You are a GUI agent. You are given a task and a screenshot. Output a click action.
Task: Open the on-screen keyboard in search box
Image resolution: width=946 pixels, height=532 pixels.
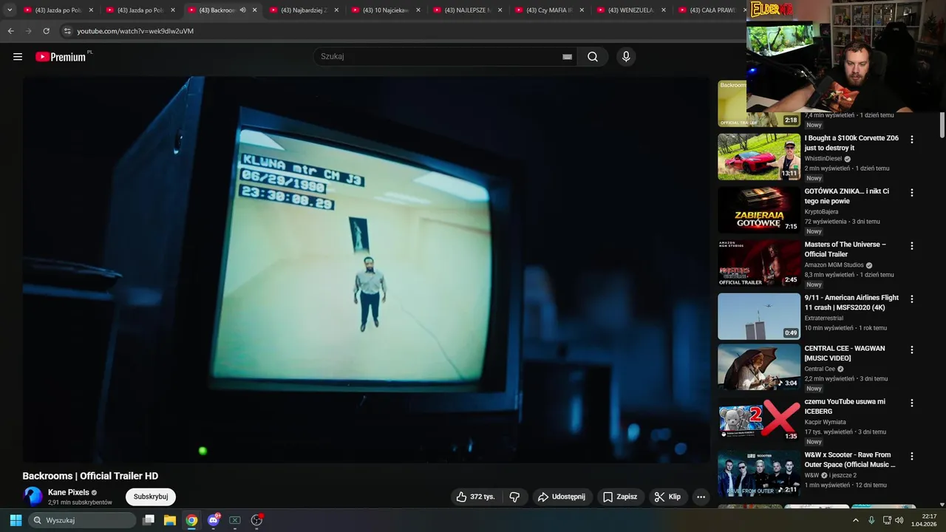click(567, 57)
